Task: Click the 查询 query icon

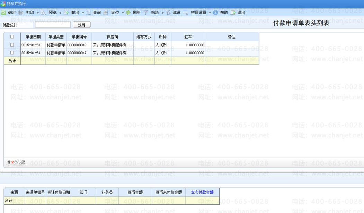Action: tap(88, 12)
